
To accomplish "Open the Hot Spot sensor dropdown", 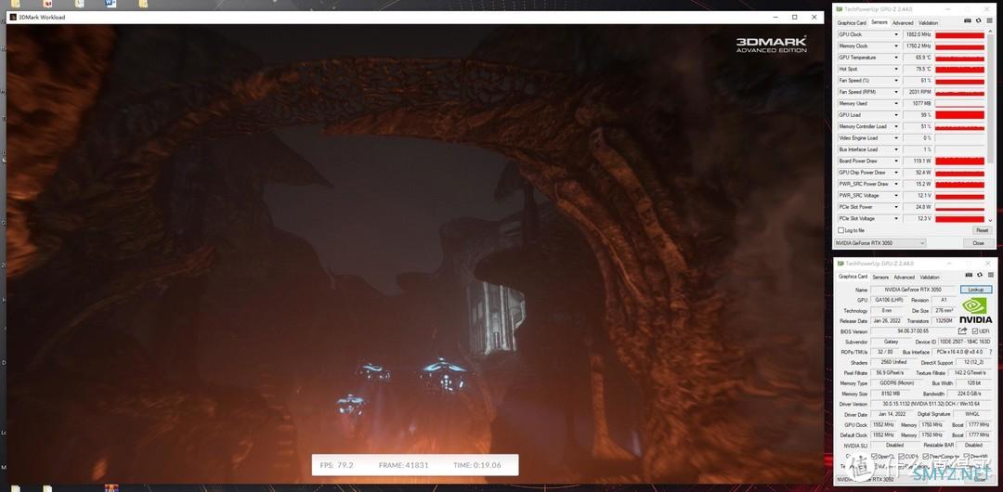I will pos(896,69).
